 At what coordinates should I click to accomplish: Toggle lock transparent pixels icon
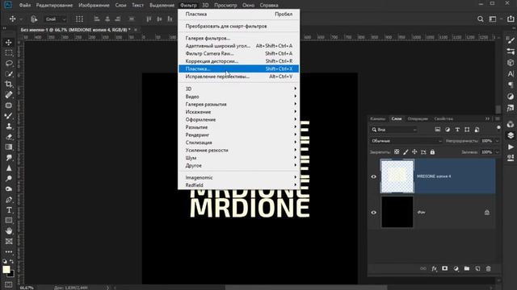[x=397, y=152]
